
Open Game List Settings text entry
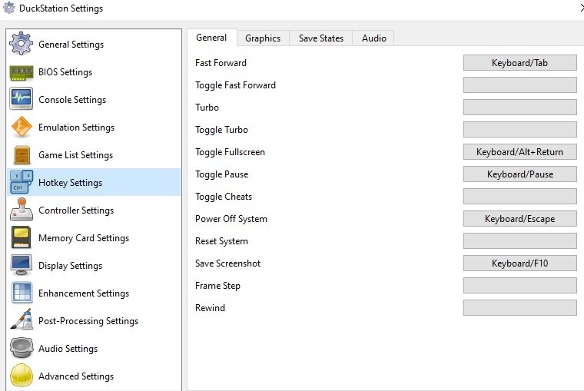75,155
